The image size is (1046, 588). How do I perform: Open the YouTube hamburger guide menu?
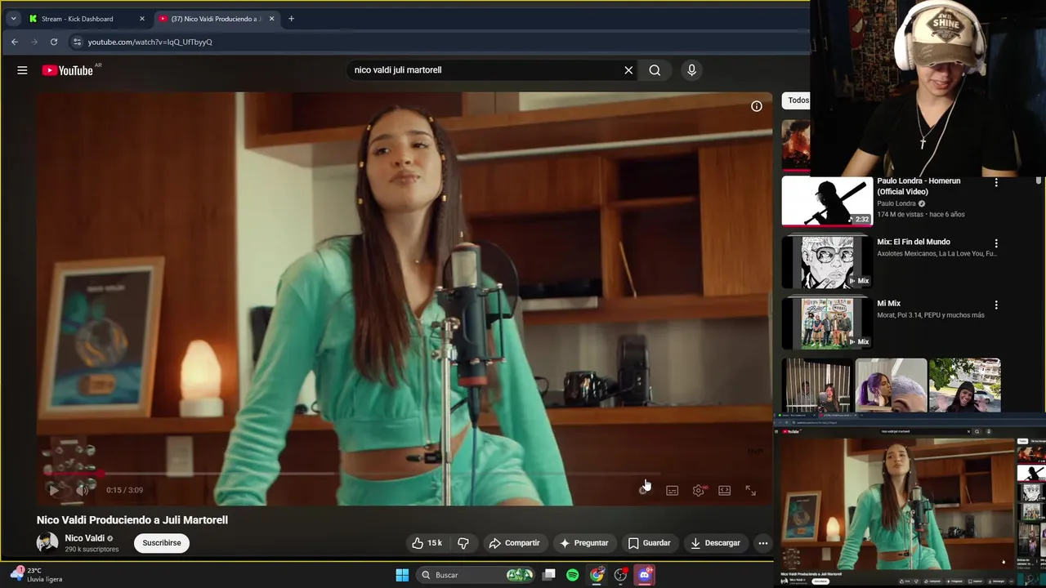[22, 70]
